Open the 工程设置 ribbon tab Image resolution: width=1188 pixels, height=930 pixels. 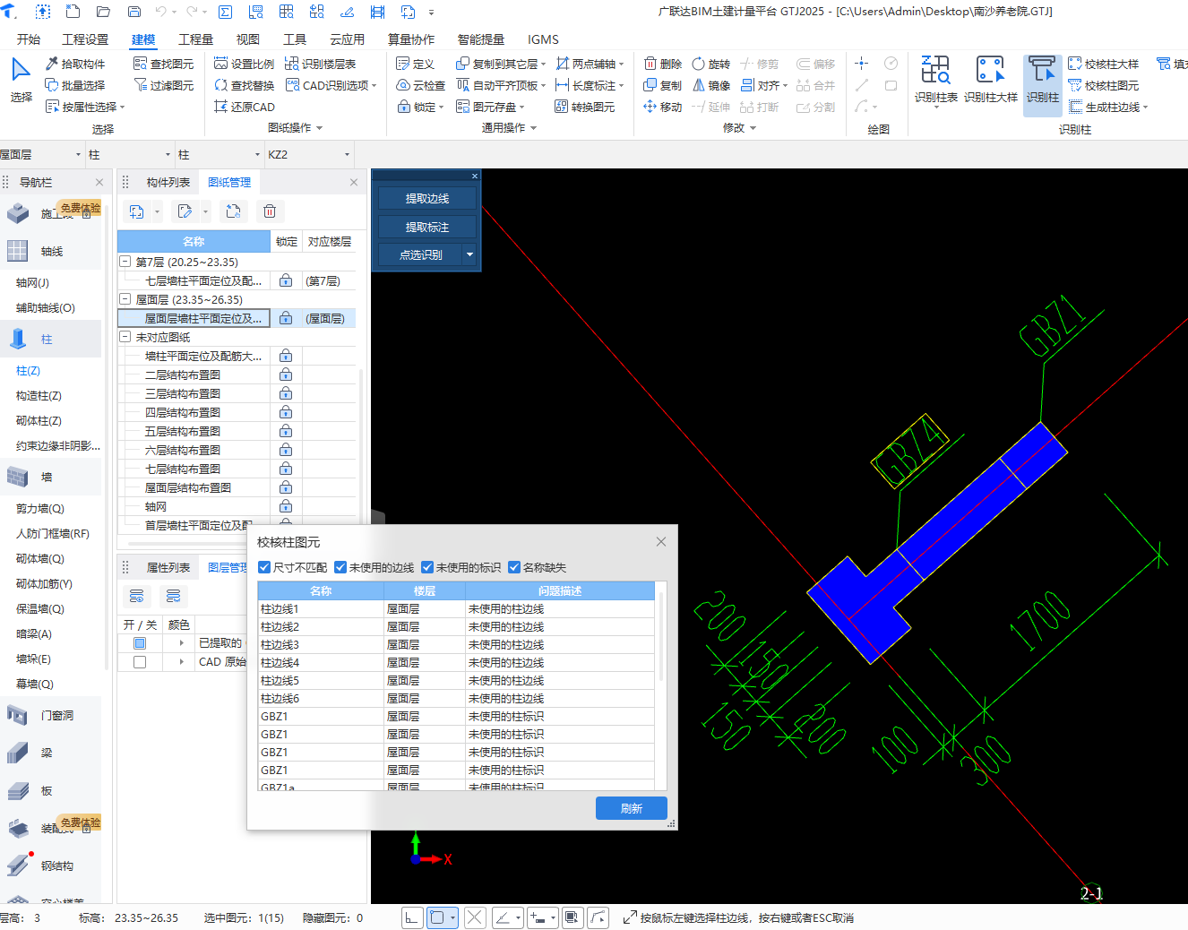coord(85,39)
